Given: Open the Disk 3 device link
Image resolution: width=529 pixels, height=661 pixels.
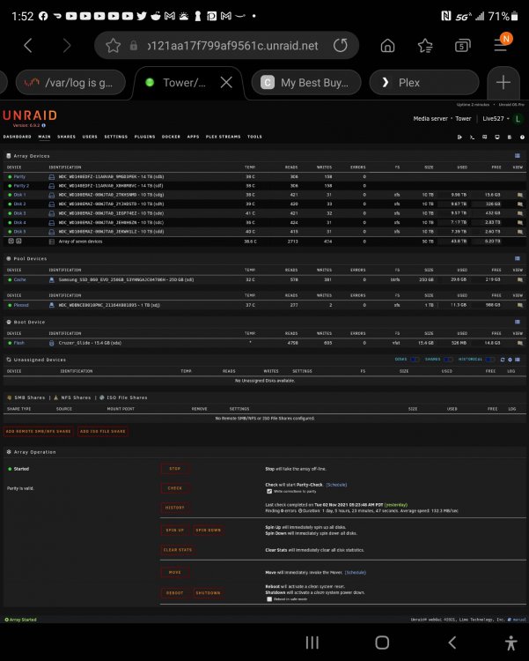Looking at the screenshot, I should [19, 213].
